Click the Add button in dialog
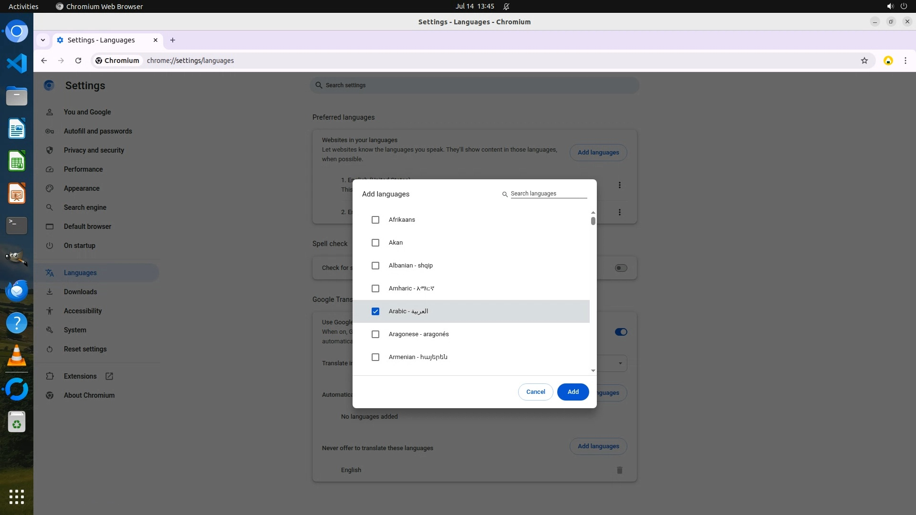916x515 pixels. tap(572, 392)
